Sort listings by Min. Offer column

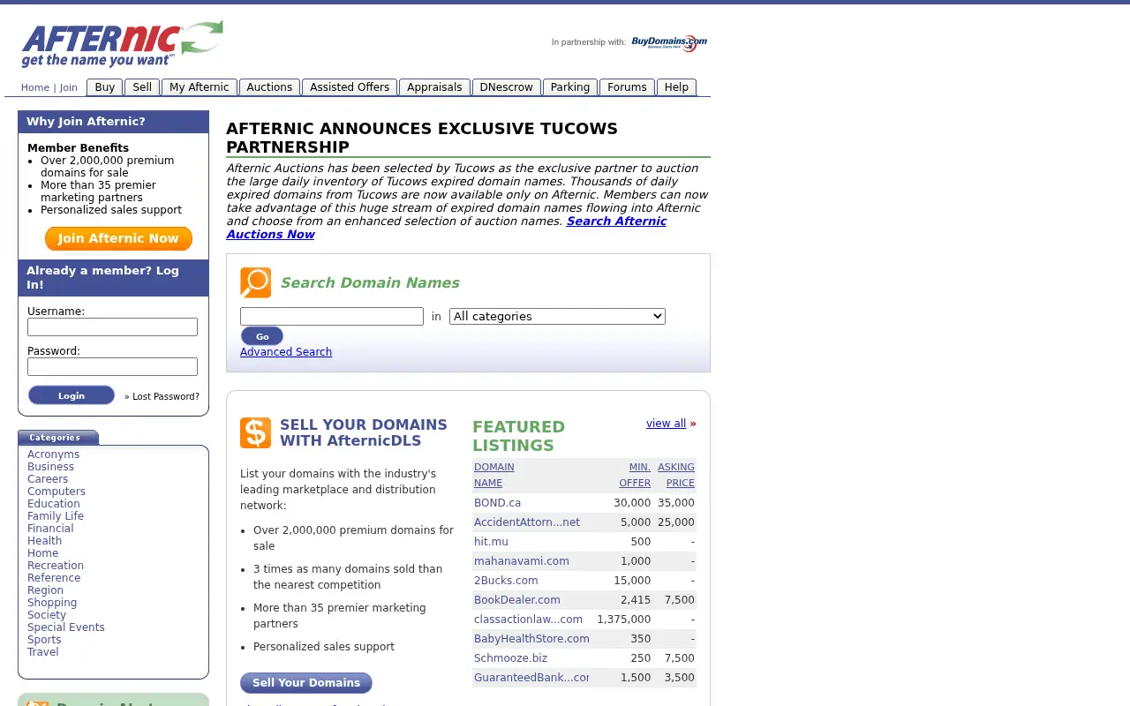[x=635, y=475]
